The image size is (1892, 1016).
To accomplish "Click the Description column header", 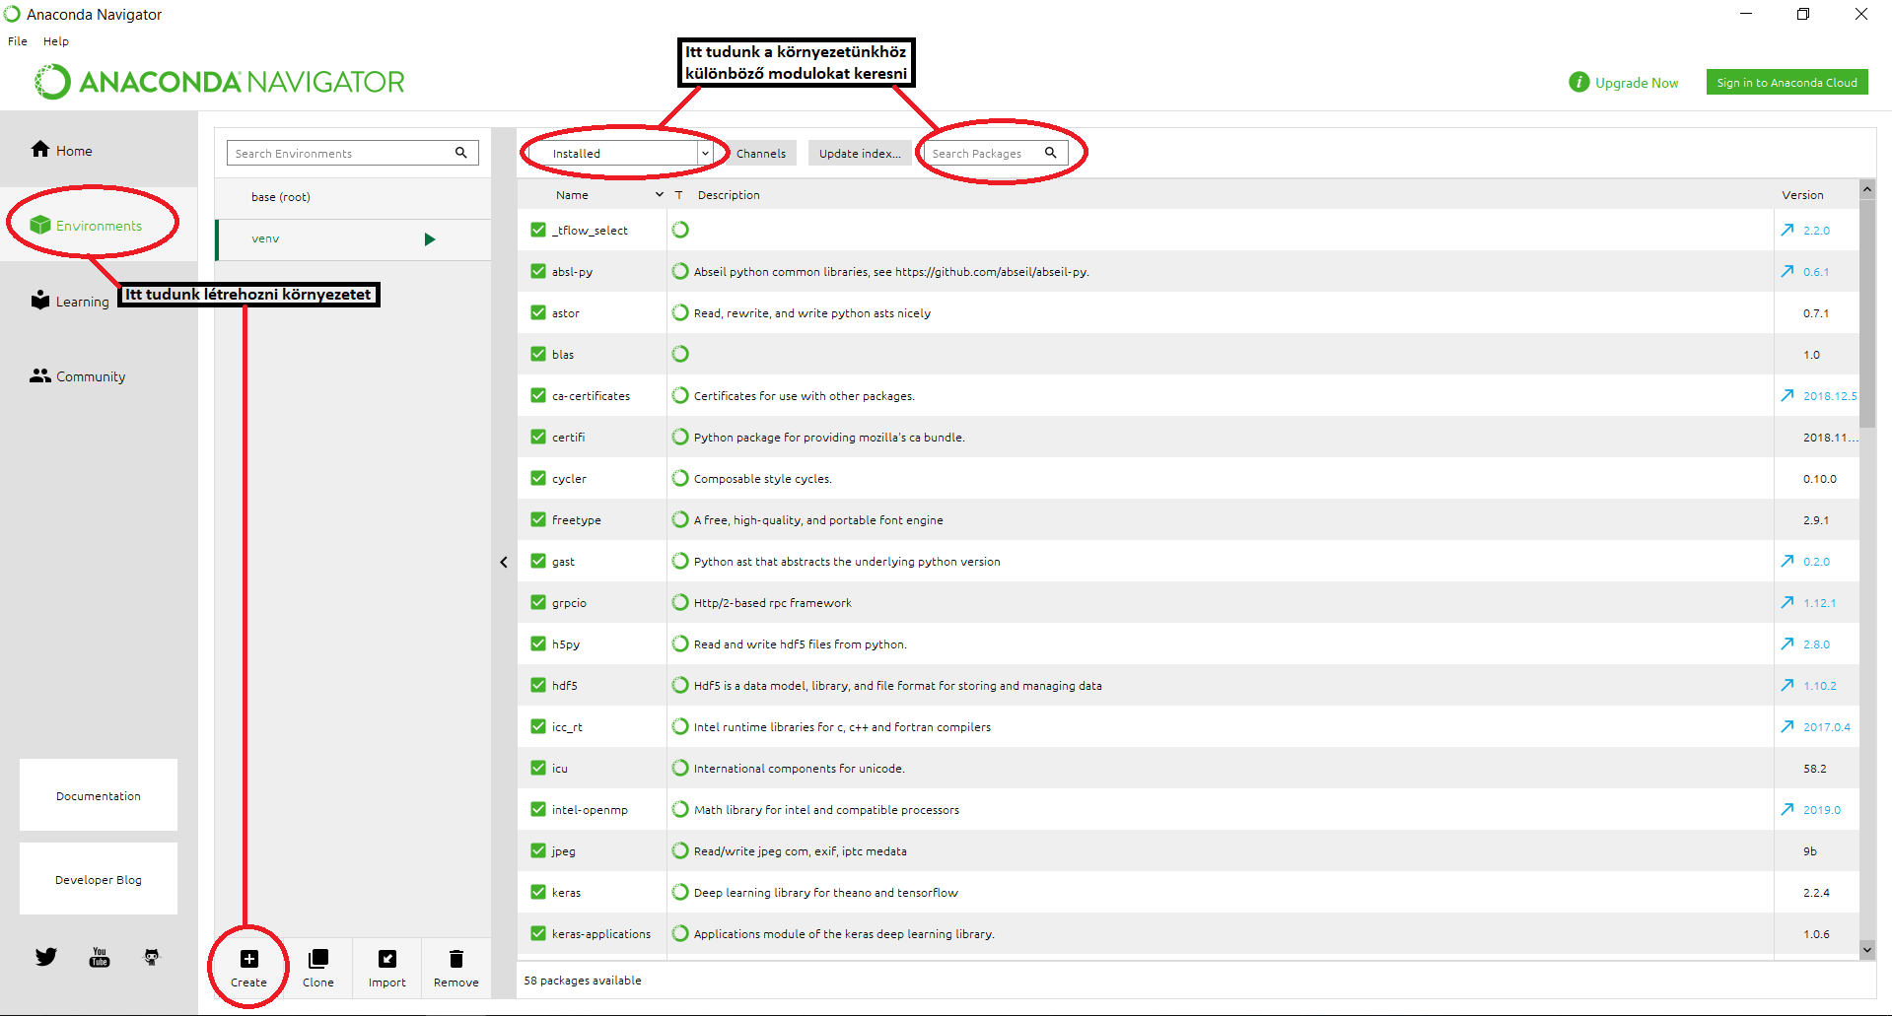I will [729, 195].
